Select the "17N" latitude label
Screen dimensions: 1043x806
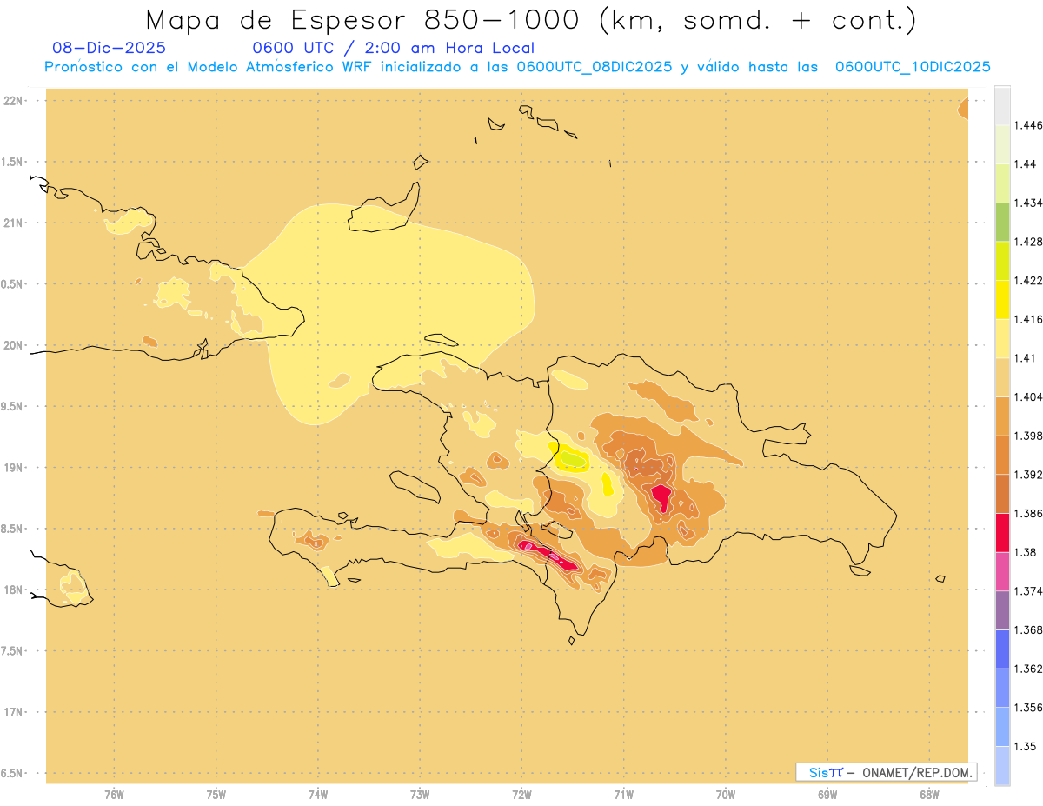(x=14, y=712)
